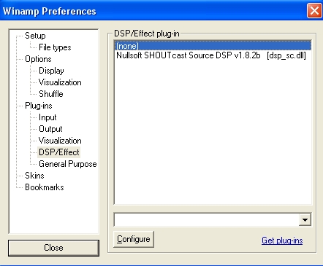Open the Bookmarks preferences page
This screenshot has height=266, width=323.
[x=45, y=187]
